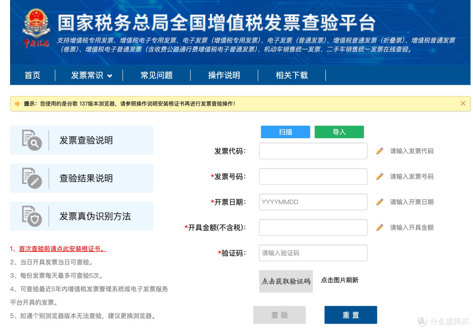
Task: Click the 国家税务总局全国增值税发票查验平台 title
Action: [217, 23]
